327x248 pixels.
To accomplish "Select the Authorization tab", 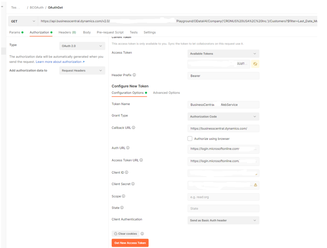I will click(41, 32).
